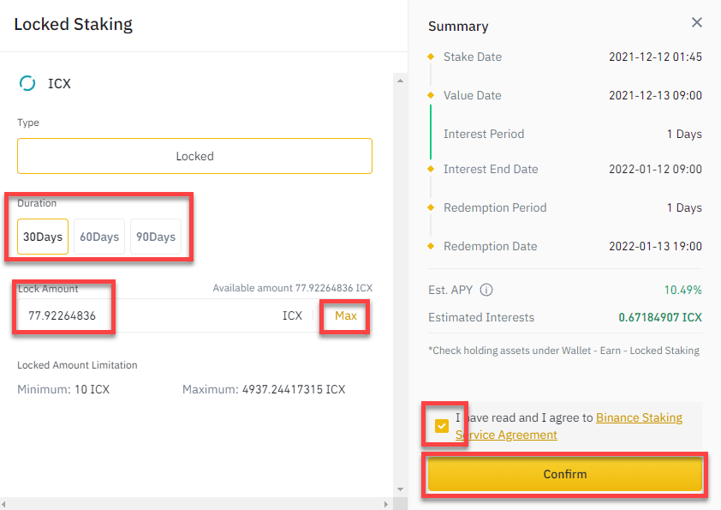Viewport: 721px width, 510px height.
Task: Click the Redemption Date 2022-01-13 19:00 value
Action: (x=656, y=246)
